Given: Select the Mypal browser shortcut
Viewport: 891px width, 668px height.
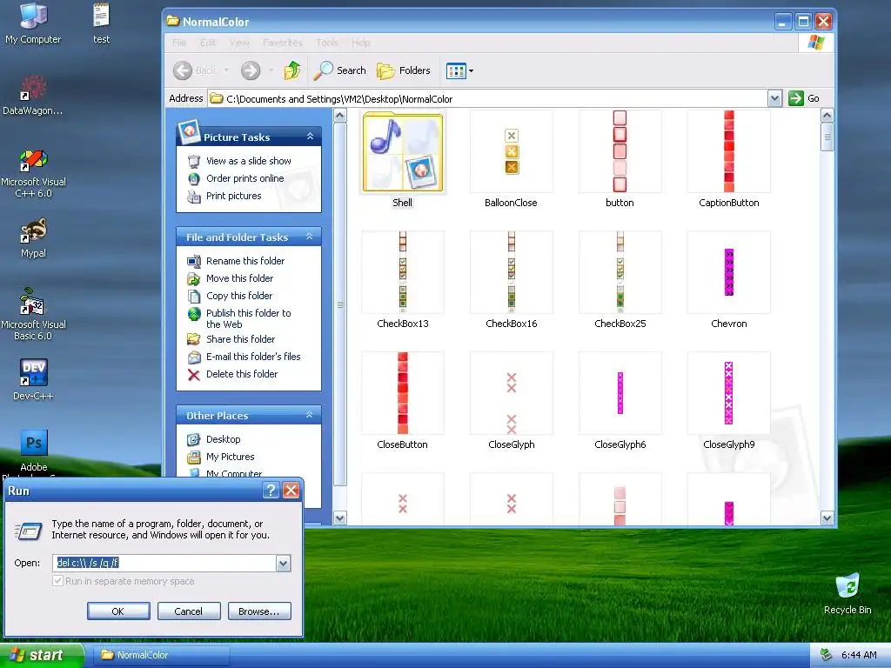Looking at the screenshot, I should coord(33,237).
